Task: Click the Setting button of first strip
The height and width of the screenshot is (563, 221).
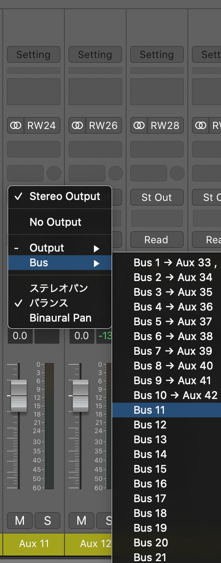Action: (x=34, y=54)
